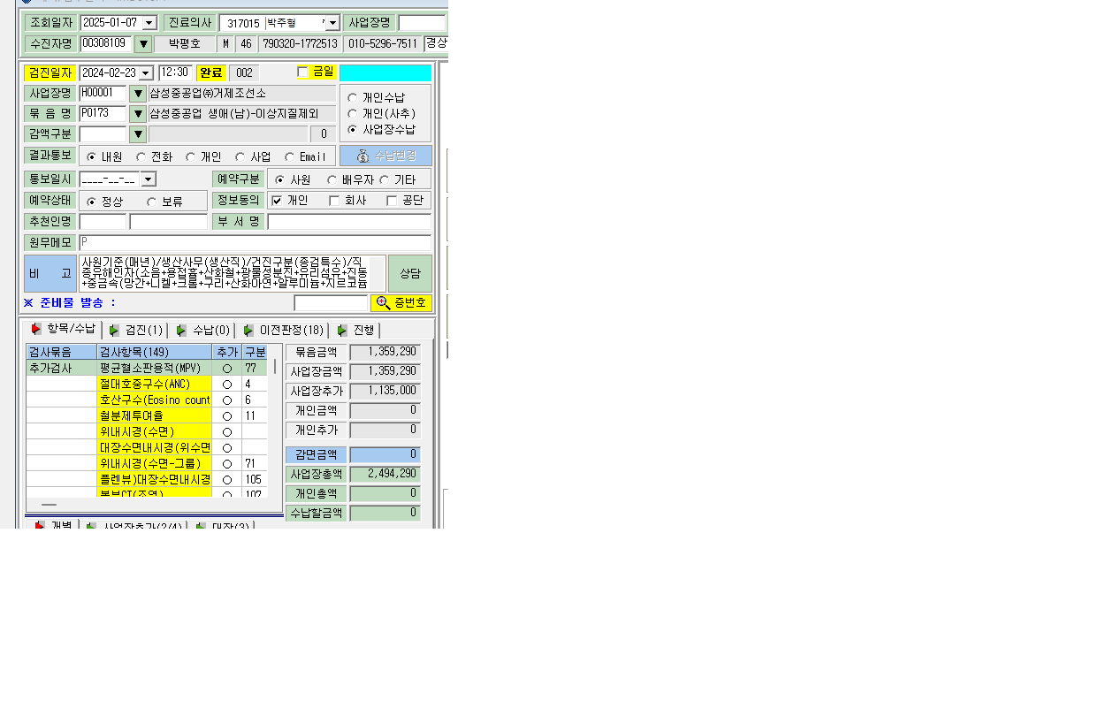Open the 진료의사 박주형 combo box

[x=332, y=23]
